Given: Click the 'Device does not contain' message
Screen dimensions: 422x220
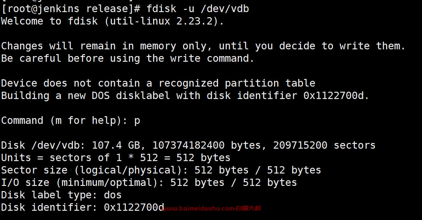Looking at the screenshot, I should coord(158,83).
